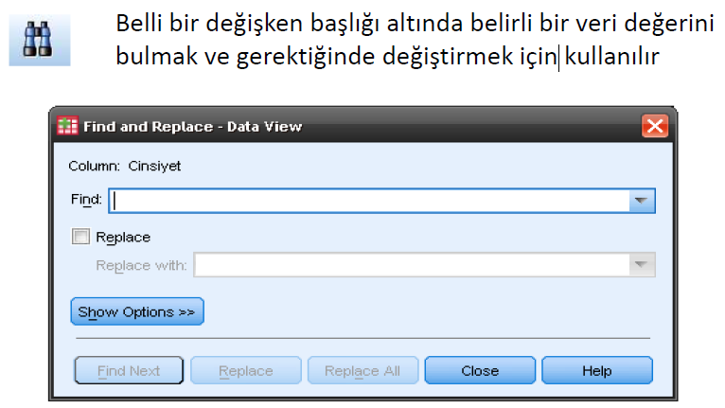Click the Close button at bottom
The width and height of the screenshot is (725, 408).
480,370
